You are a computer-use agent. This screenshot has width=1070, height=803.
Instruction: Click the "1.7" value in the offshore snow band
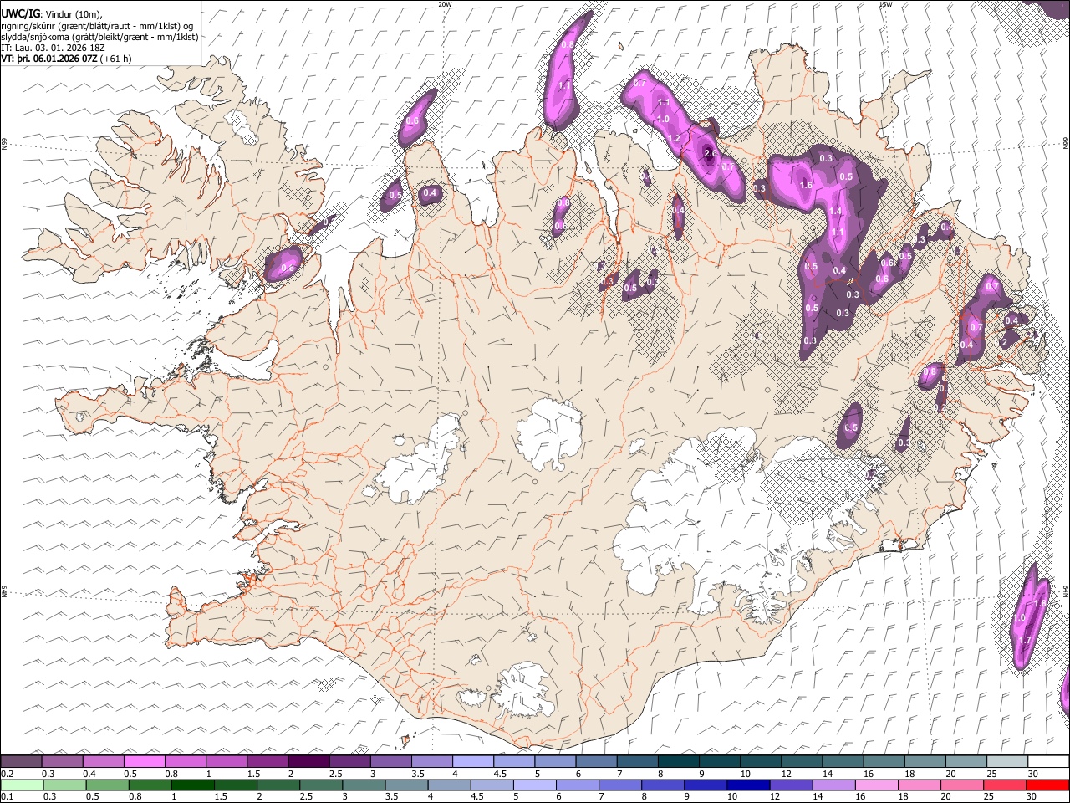click(x=1025, y=640)
